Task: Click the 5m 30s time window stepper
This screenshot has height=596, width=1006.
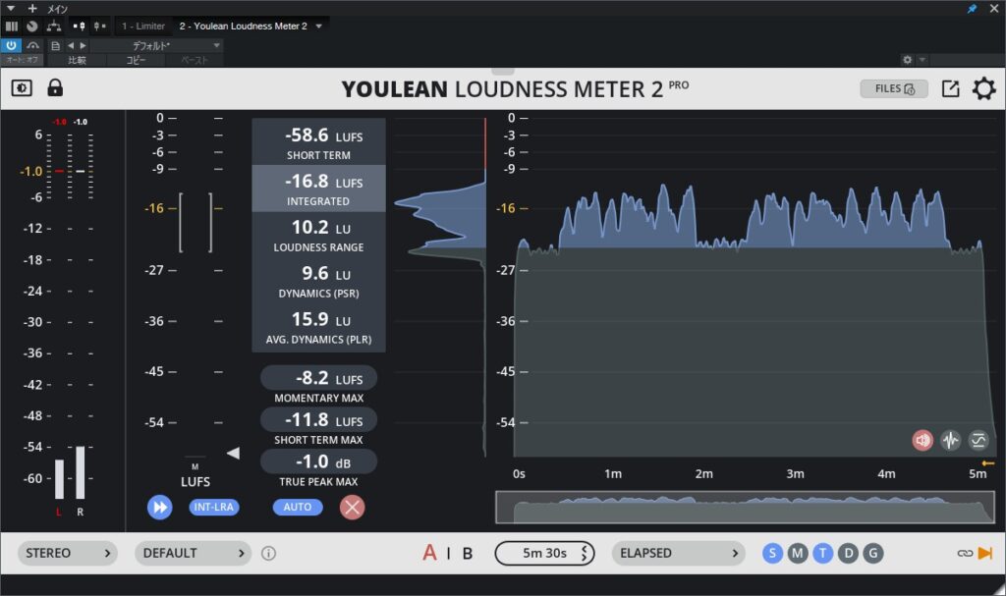Action: click(x=544, y=553)
